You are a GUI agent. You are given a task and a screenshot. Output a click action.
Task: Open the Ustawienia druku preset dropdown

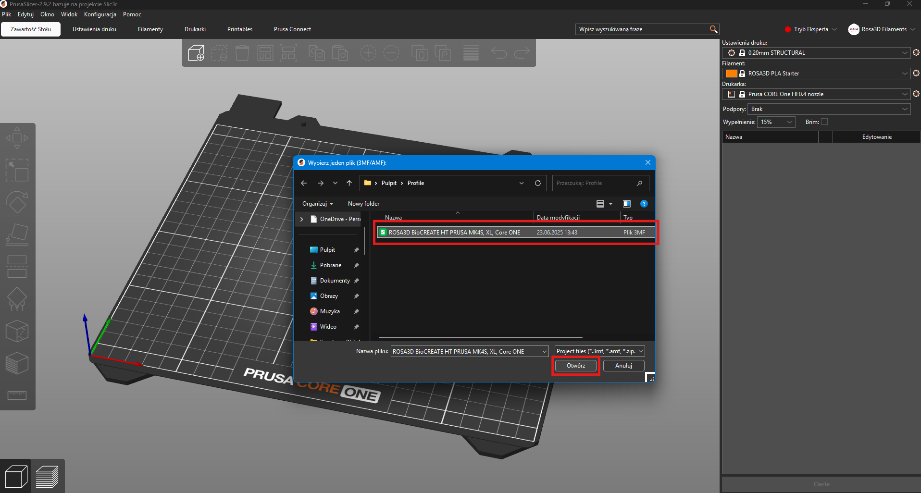(x=816, y=53)
